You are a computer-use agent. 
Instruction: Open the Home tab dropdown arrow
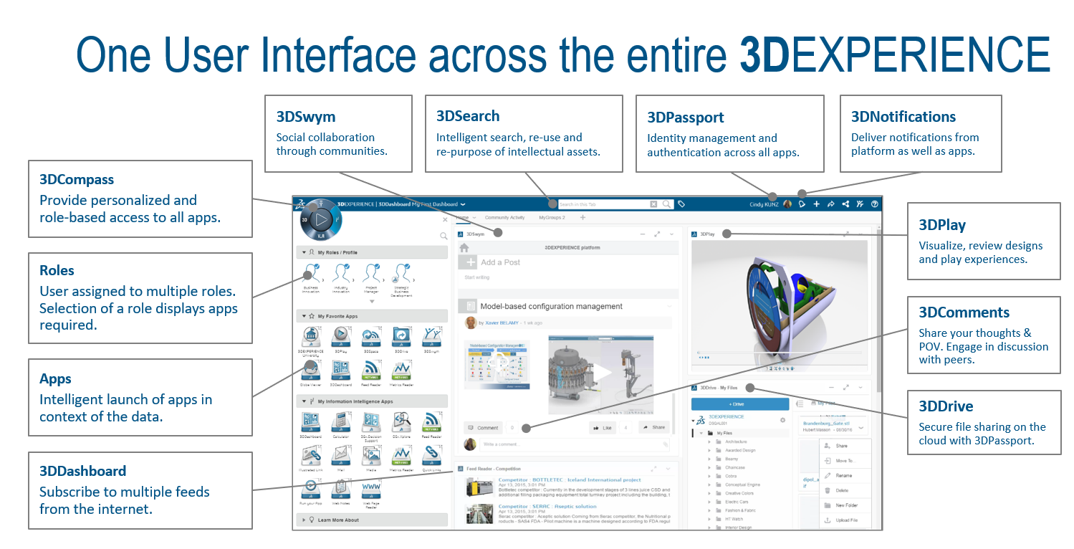(474, 217)
